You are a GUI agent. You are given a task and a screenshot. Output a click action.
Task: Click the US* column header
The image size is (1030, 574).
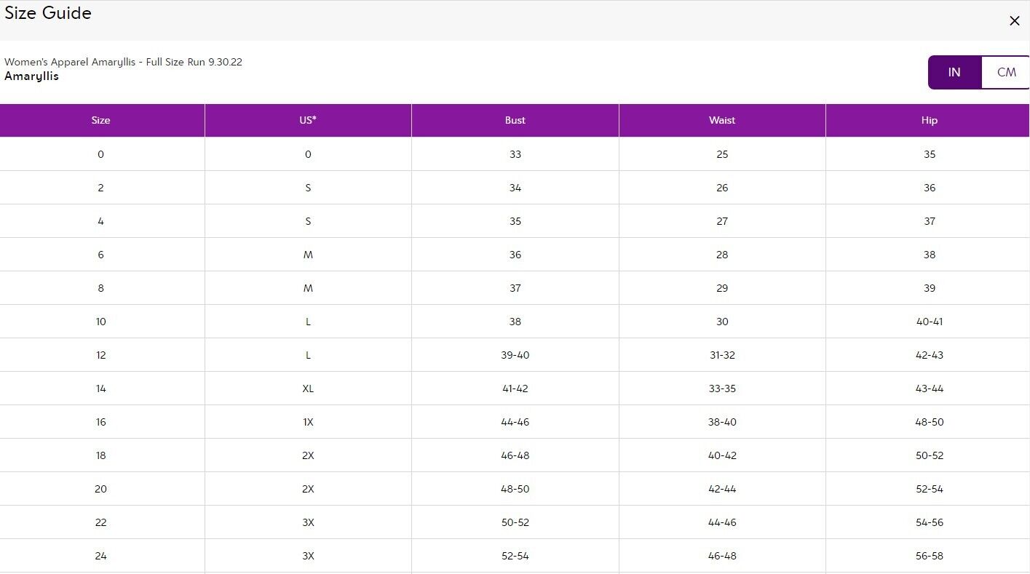(308, 120)
